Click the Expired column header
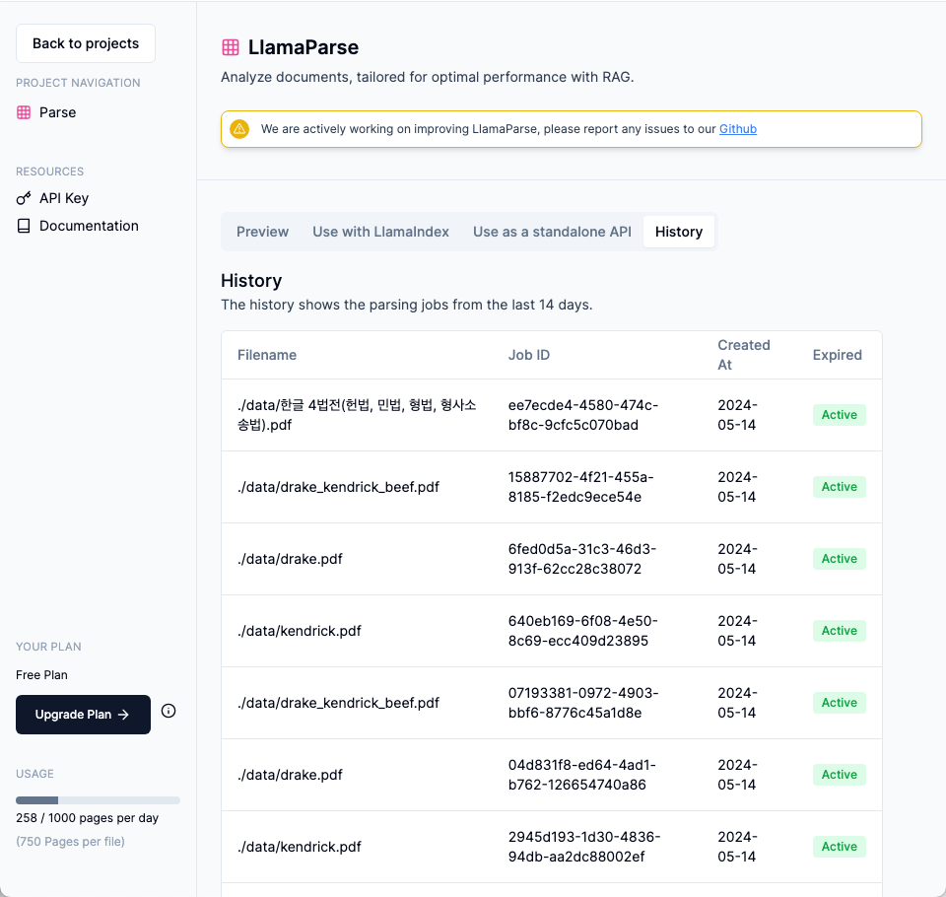The width and height of the screenshot is (946, 897). tap(837, 355)
